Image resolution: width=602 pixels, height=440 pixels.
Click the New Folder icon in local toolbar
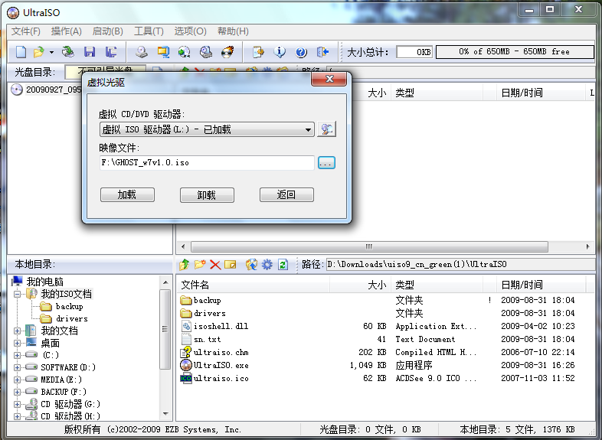[x=200, y=264]
